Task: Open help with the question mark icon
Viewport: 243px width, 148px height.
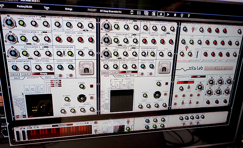Action: tap(188, 16)
